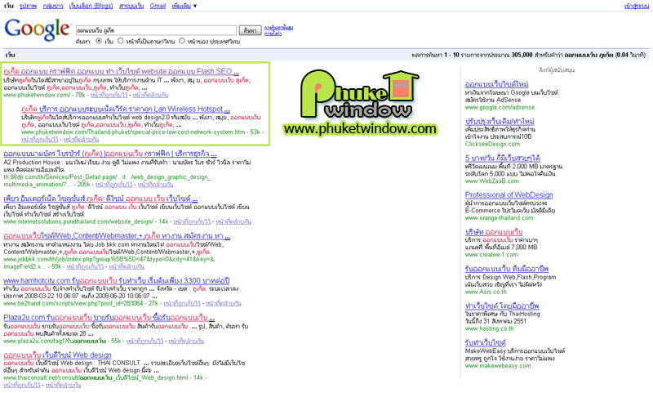Open cached page of Lan Wireless Hotspot result
This screenshot has height=393, width=653.
point(39,140)
